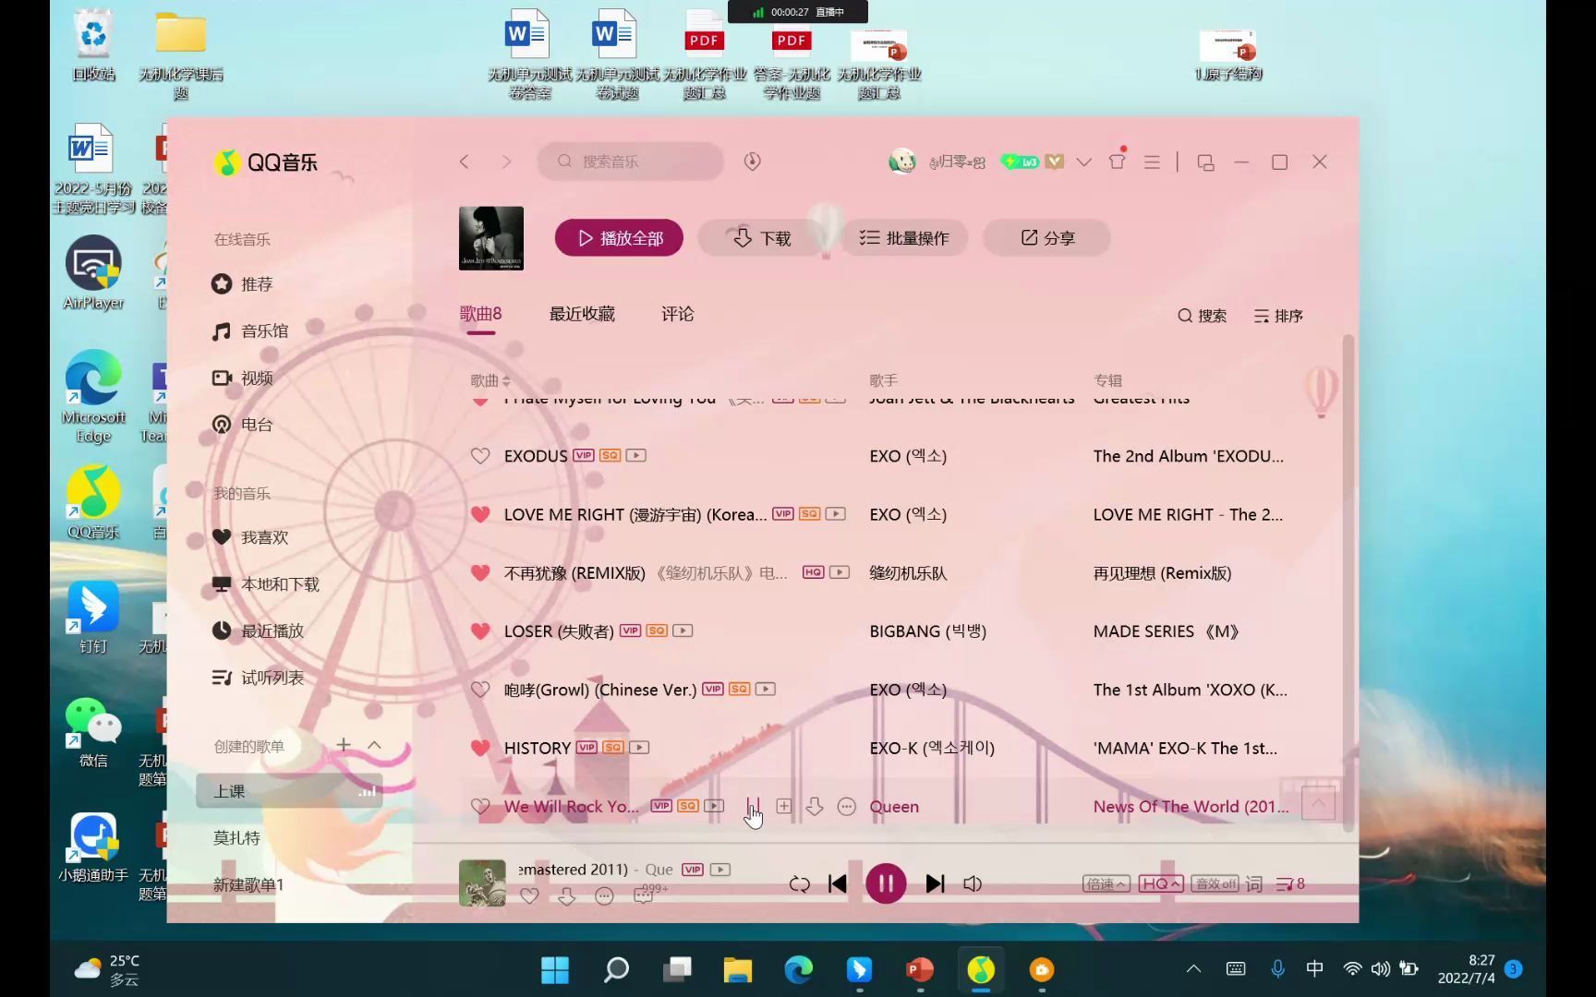The height and width of the screenshot is (997, 1596).
Task: Select the 歌曲8 tab
Action: point(480,314)
